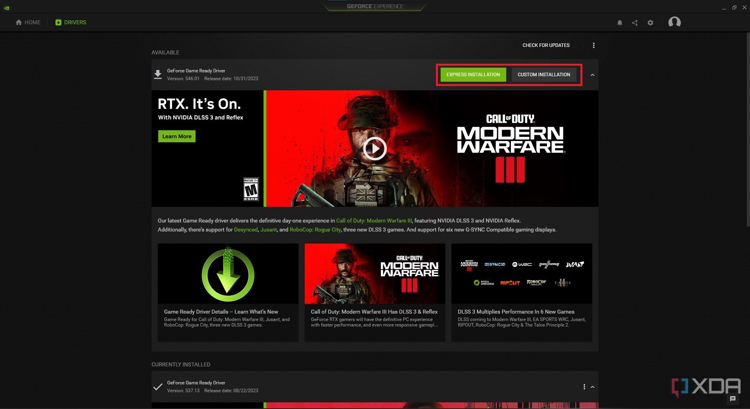The image size is (750, 409).
Task: Open the three-dot menu next to Check for Updates
Action: click(594, 45)
